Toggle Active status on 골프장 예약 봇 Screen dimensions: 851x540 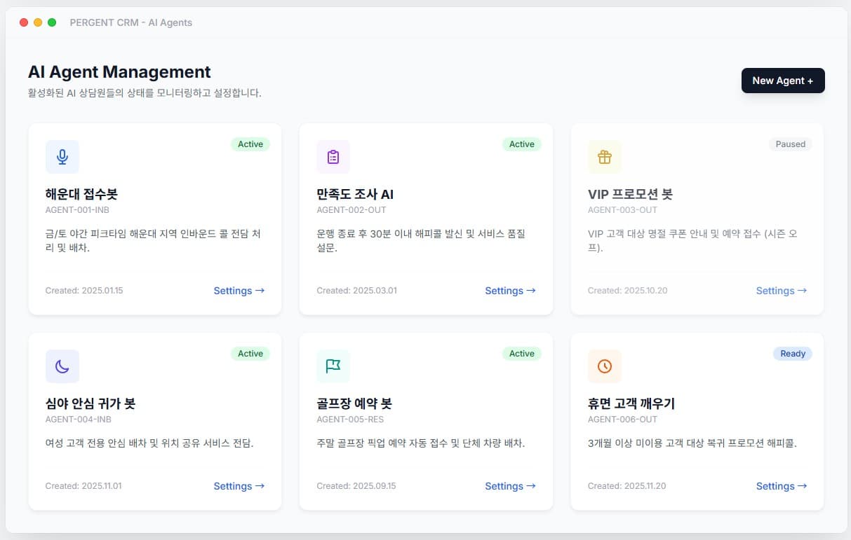pos(522,354)
